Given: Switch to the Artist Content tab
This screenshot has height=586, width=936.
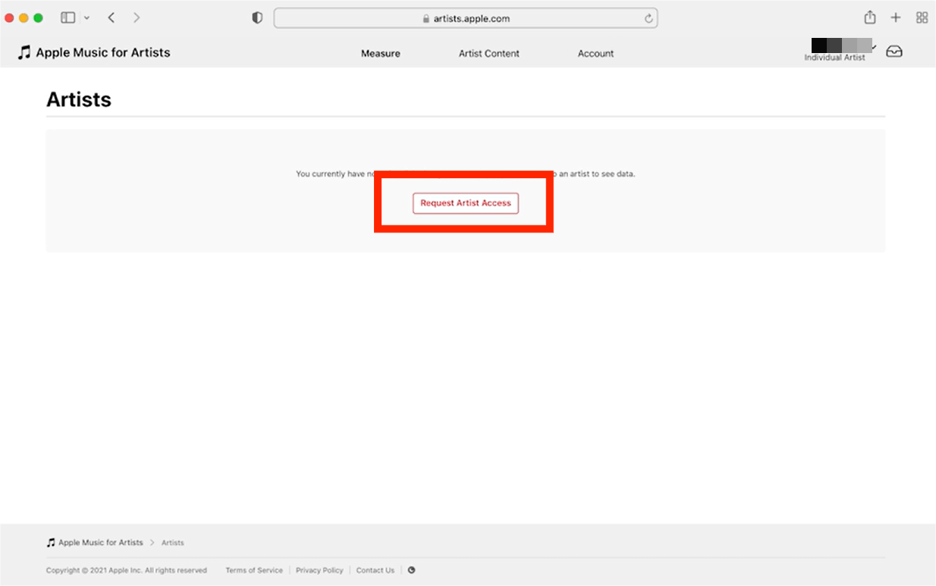Looking at the screenshot, I should click(489, 54).
